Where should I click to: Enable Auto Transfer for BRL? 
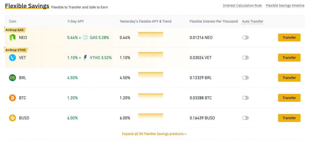pyautogui.click(x=245, y=78)
